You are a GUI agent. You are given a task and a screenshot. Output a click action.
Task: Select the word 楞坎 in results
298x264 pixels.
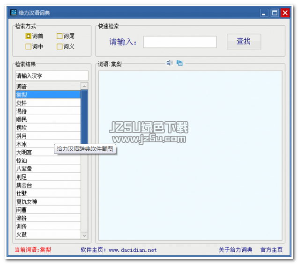click(x=48, y=127)
